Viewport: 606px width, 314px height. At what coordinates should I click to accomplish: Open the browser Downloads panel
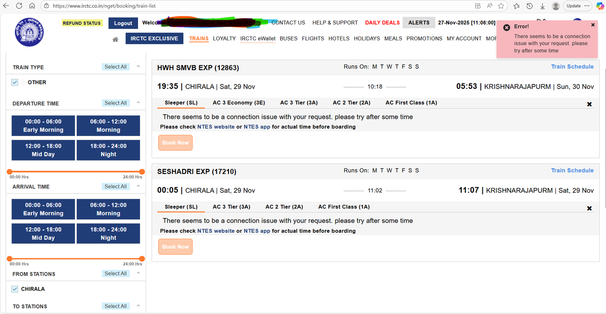[x=542, y=6]
